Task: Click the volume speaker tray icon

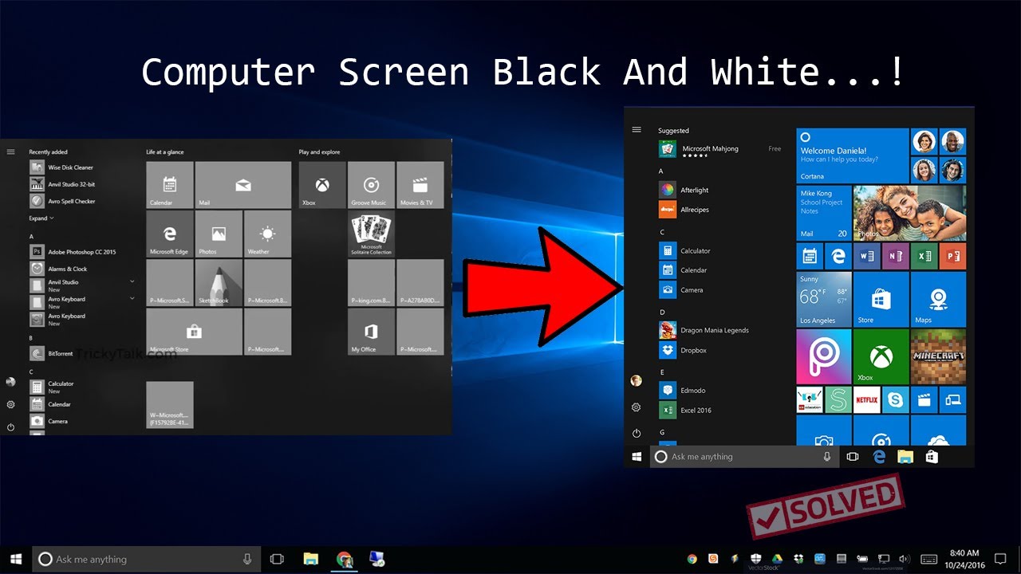Action: (904, 559)
